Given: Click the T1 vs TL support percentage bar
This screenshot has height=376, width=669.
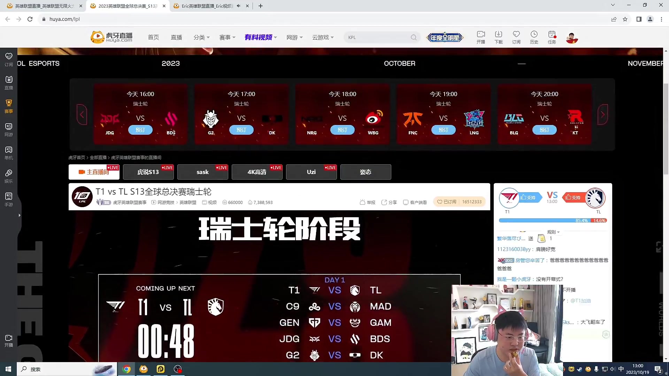Looking at the screenshot, I should tap(553, 220).
